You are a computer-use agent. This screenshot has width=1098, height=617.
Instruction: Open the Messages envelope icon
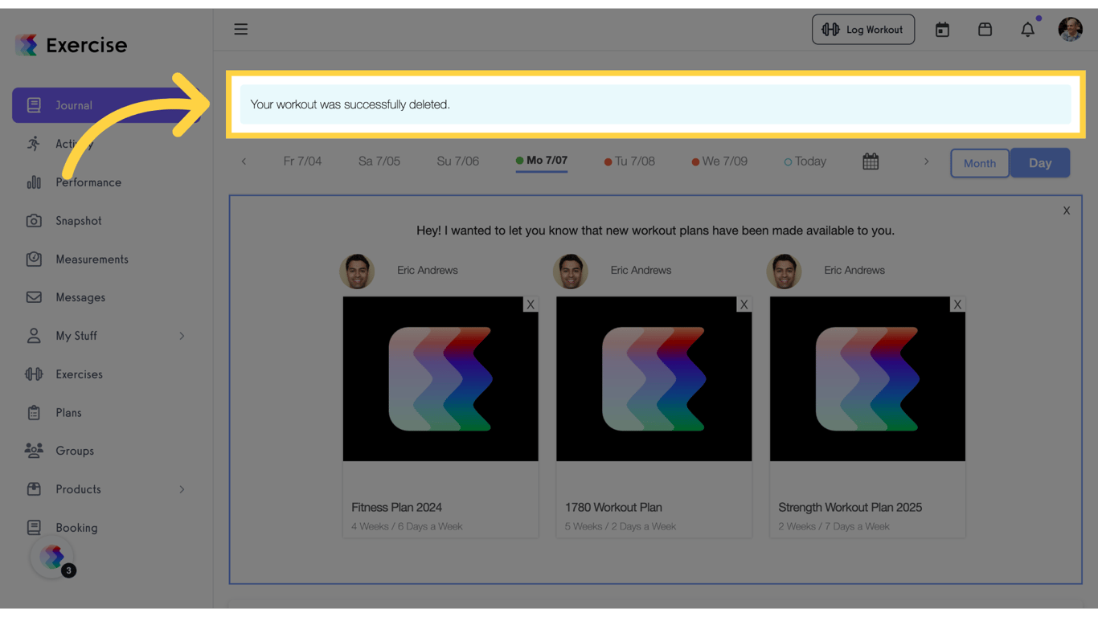click(33, 297)
